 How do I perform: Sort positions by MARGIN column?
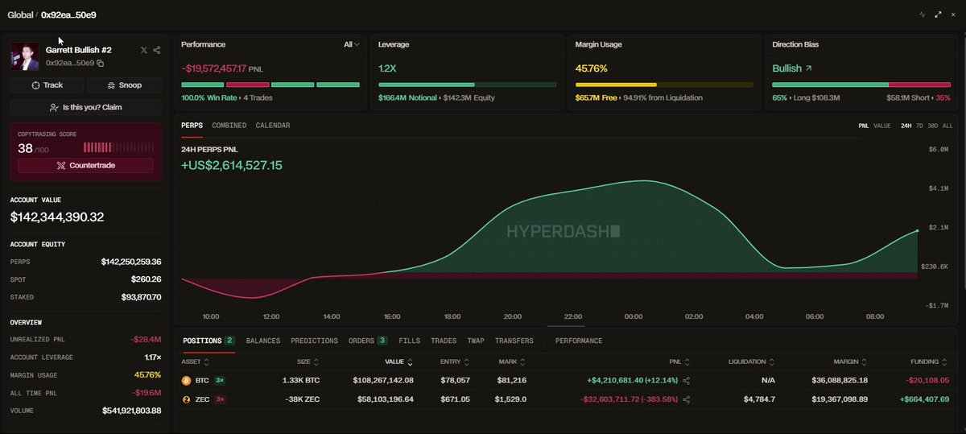851,362
